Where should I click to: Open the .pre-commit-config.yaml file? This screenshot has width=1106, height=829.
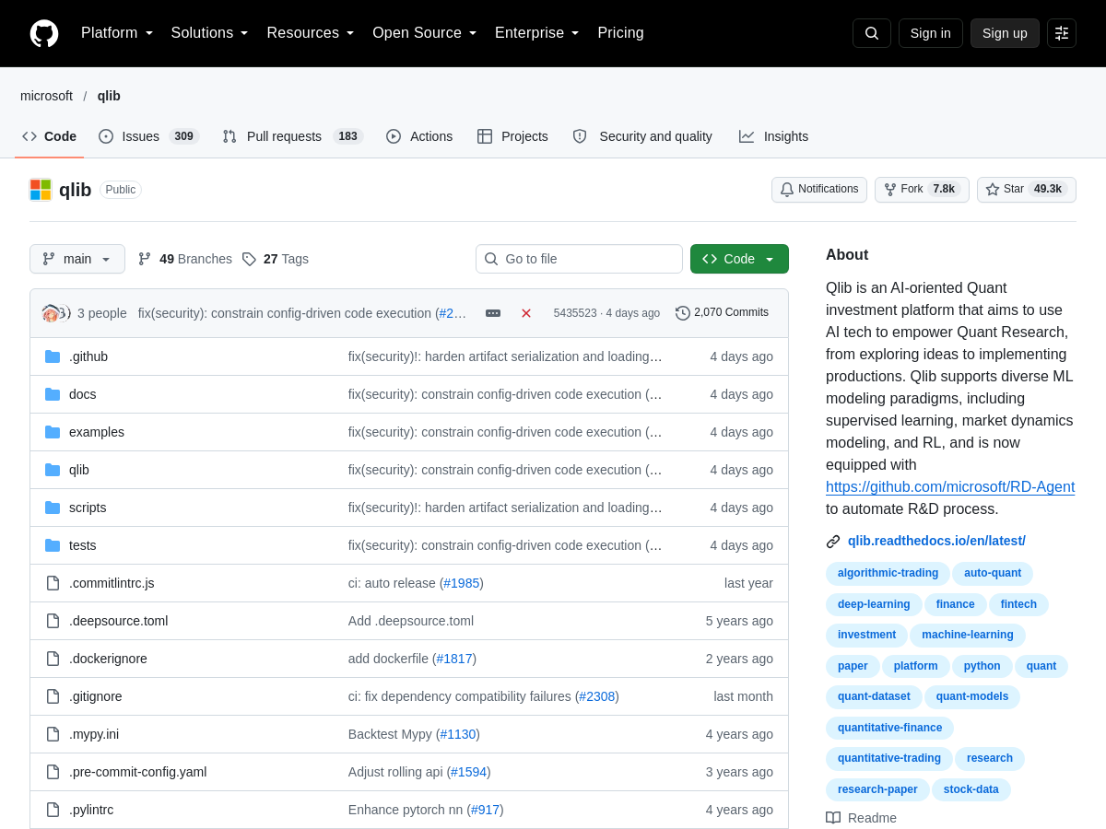(x=137, y=772)
